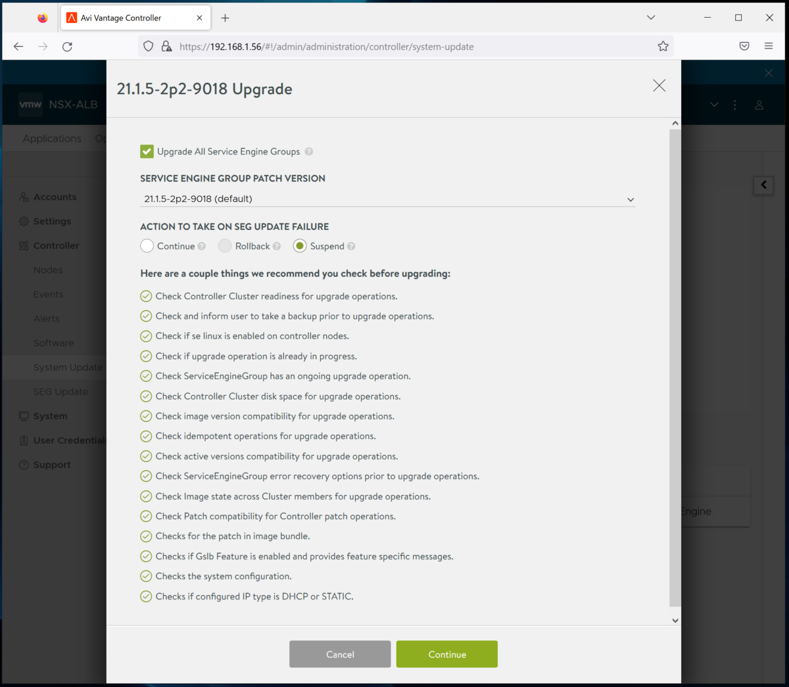List all tabs dropdown arrow
This screenshot has width=789, height=687.
pos(651,18)
